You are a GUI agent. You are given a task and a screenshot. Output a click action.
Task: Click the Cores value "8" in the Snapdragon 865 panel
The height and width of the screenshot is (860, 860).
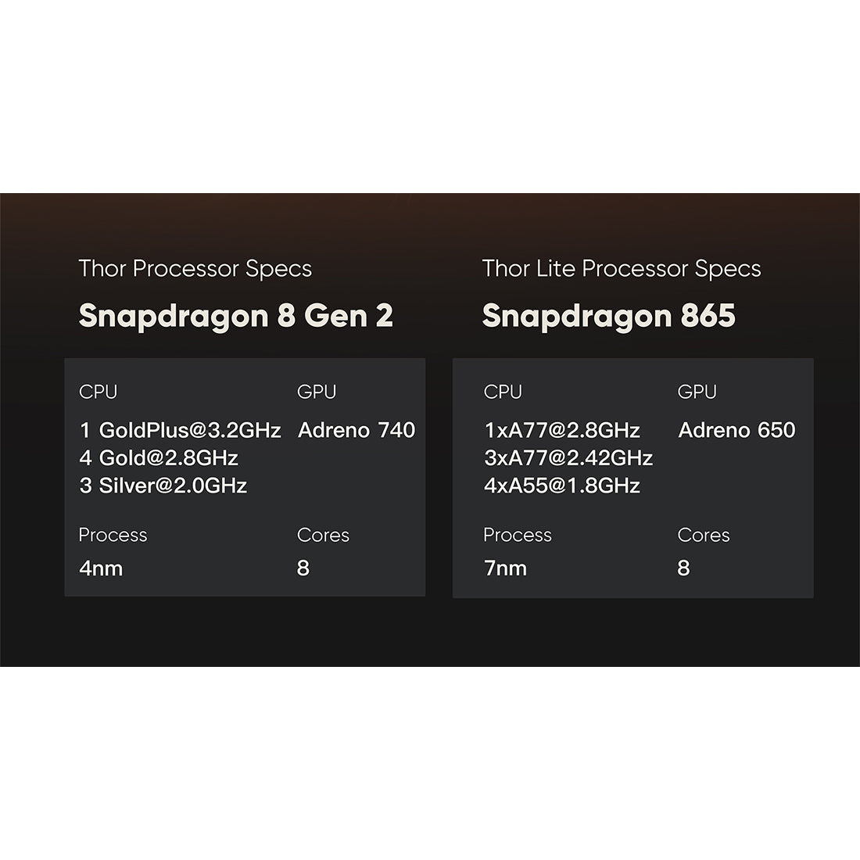pyautogui.click(x=683, y=568)
